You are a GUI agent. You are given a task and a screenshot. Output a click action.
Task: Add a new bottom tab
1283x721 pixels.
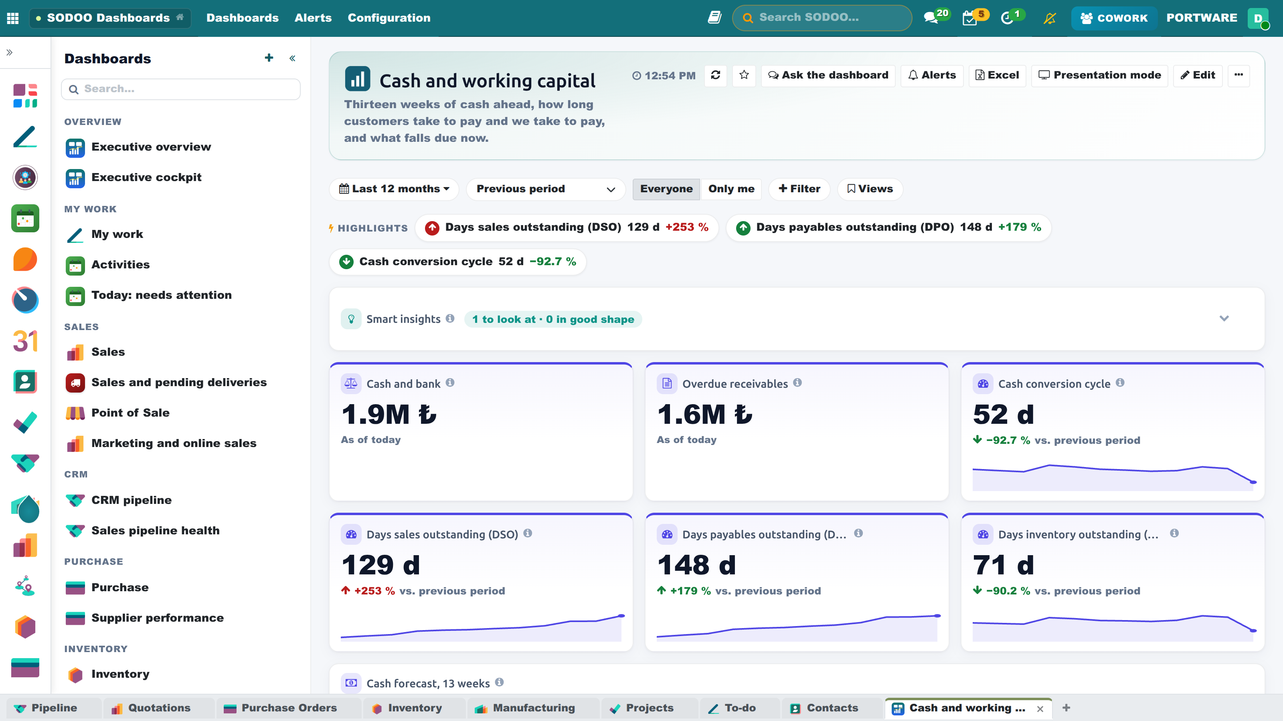(1066, 708)
